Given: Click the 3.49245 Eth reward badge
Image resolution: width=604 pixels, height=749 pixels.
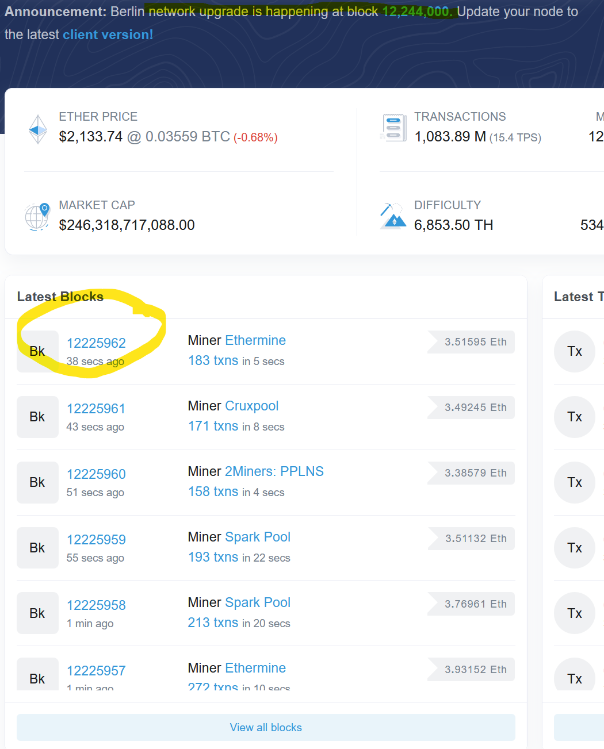Looking at the screenshot, I should pos(471,408).
